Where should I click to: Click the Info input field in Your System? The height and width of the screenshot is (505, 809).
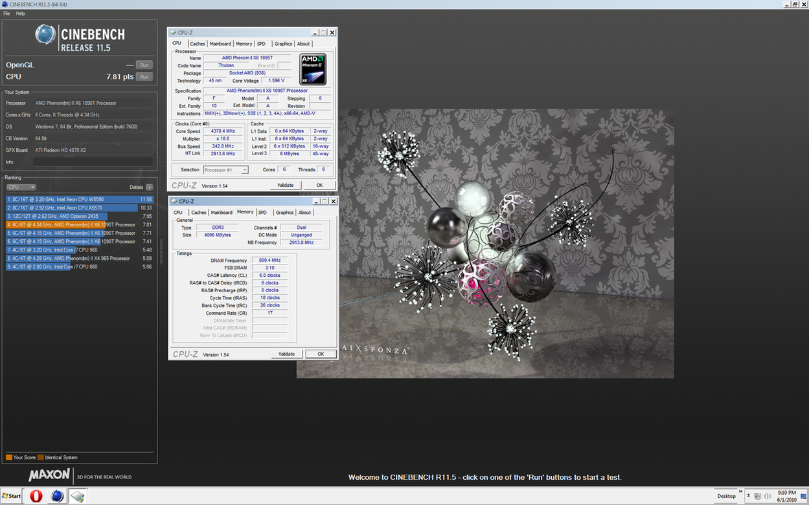click(x=94, y=162)
